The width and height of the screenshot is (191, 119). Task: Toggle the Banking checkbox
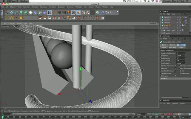[175, 68]
